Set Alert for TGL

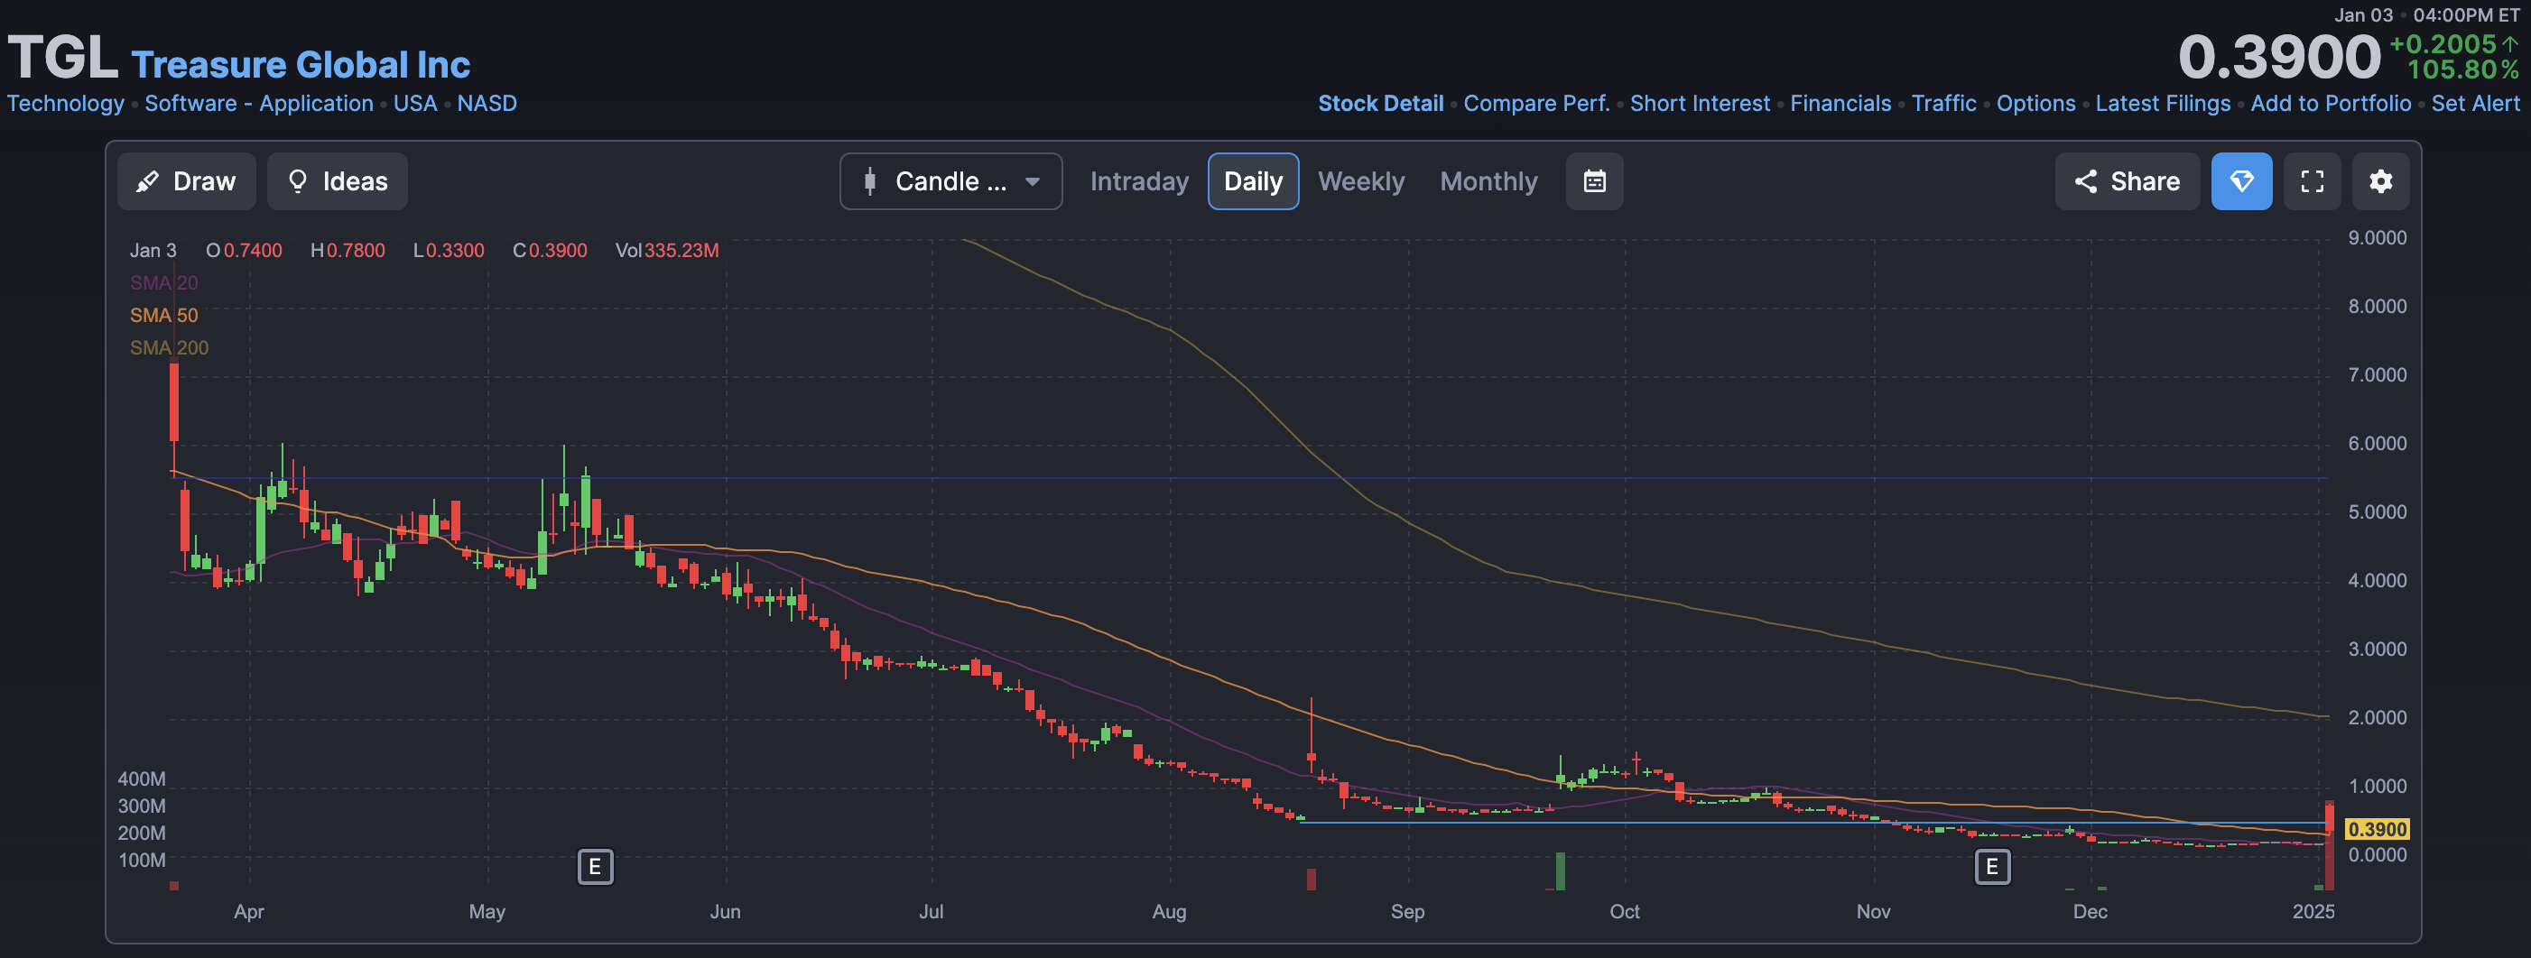pos(2474,103)
